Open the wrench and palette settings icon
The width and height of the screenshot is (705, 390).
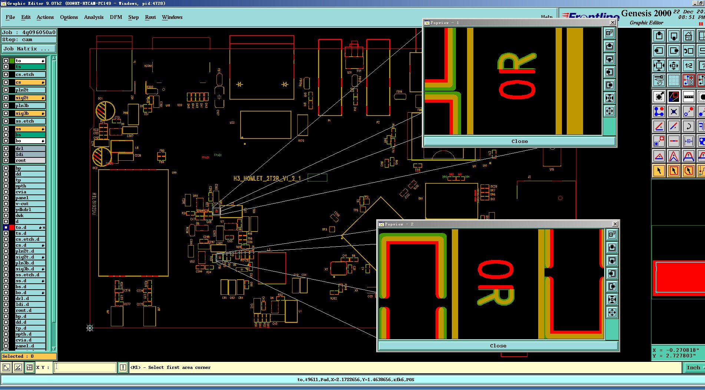pos(659,80)
